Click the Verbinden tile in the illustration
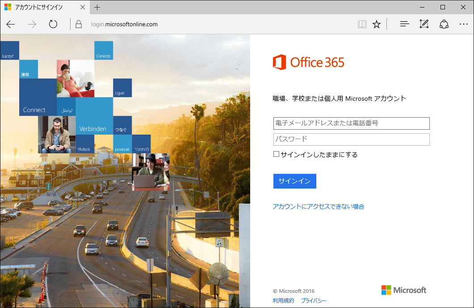 point(94,116)
